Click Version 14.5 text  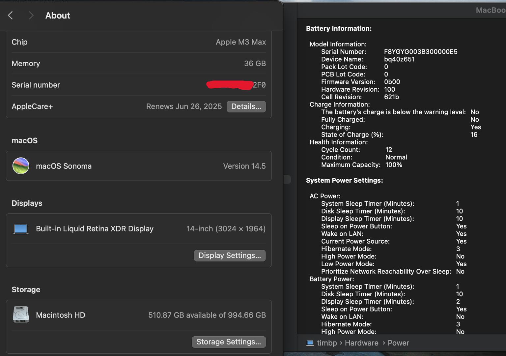click(x=244, y=166)
